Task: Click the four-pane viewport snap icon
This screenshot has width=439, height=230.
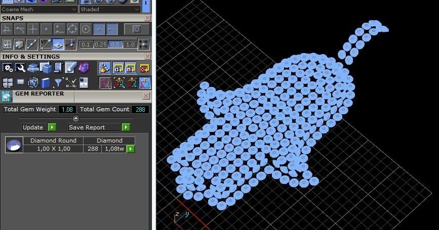Action: pos(7,44)
